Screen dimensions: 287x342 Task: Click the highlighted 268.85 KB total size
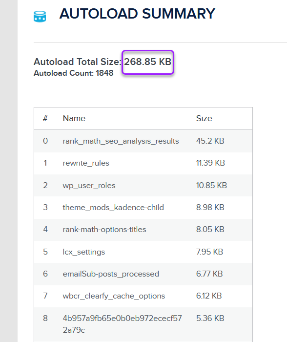pos(148,62)
